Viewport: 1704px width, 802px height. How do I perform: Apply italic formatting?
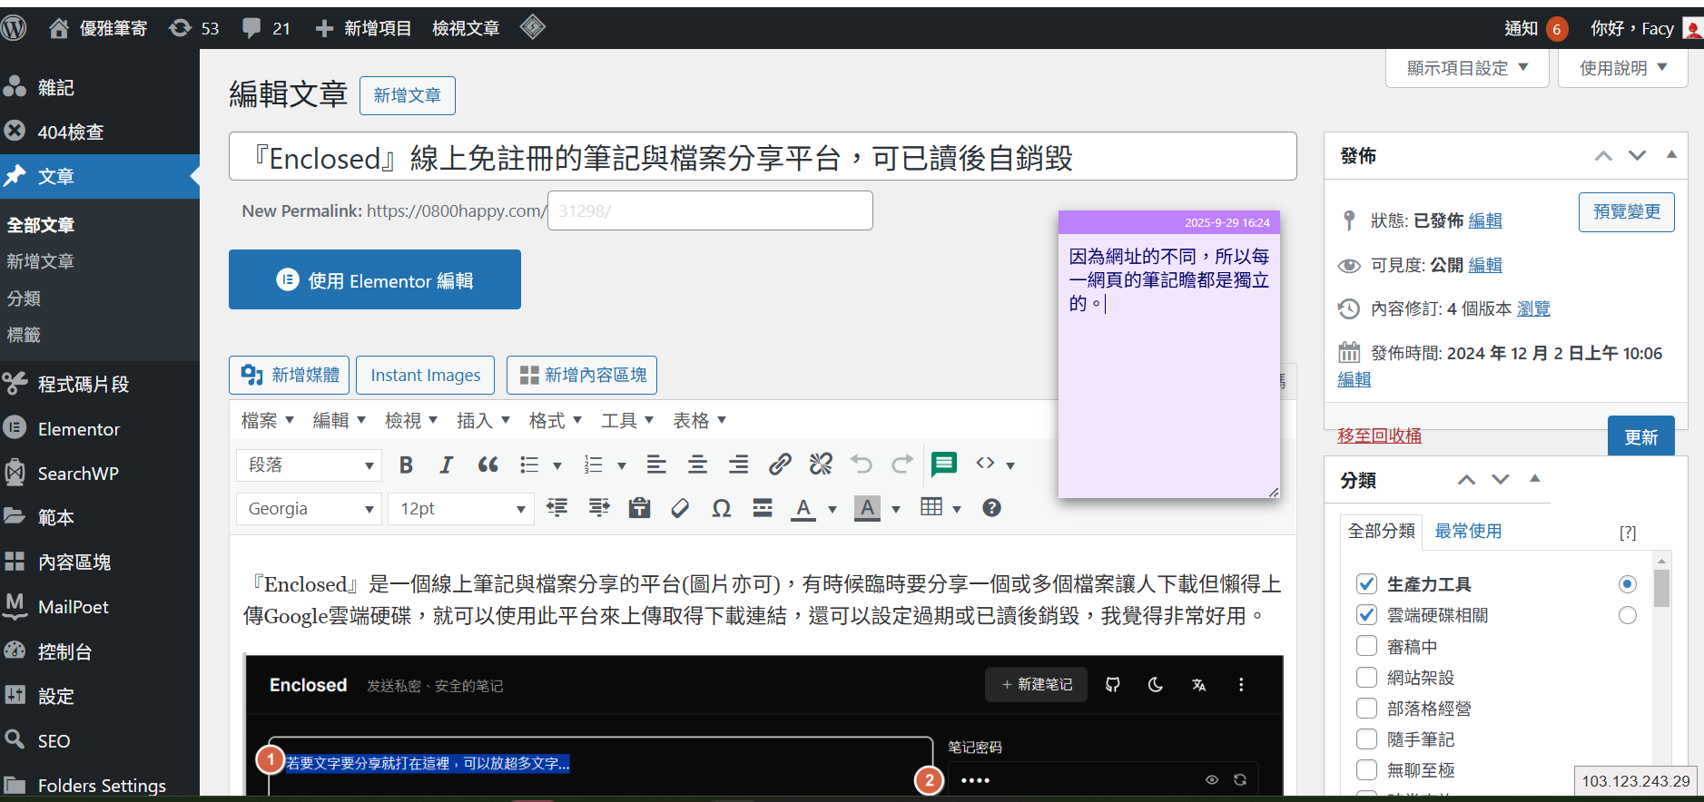point(446,465)
